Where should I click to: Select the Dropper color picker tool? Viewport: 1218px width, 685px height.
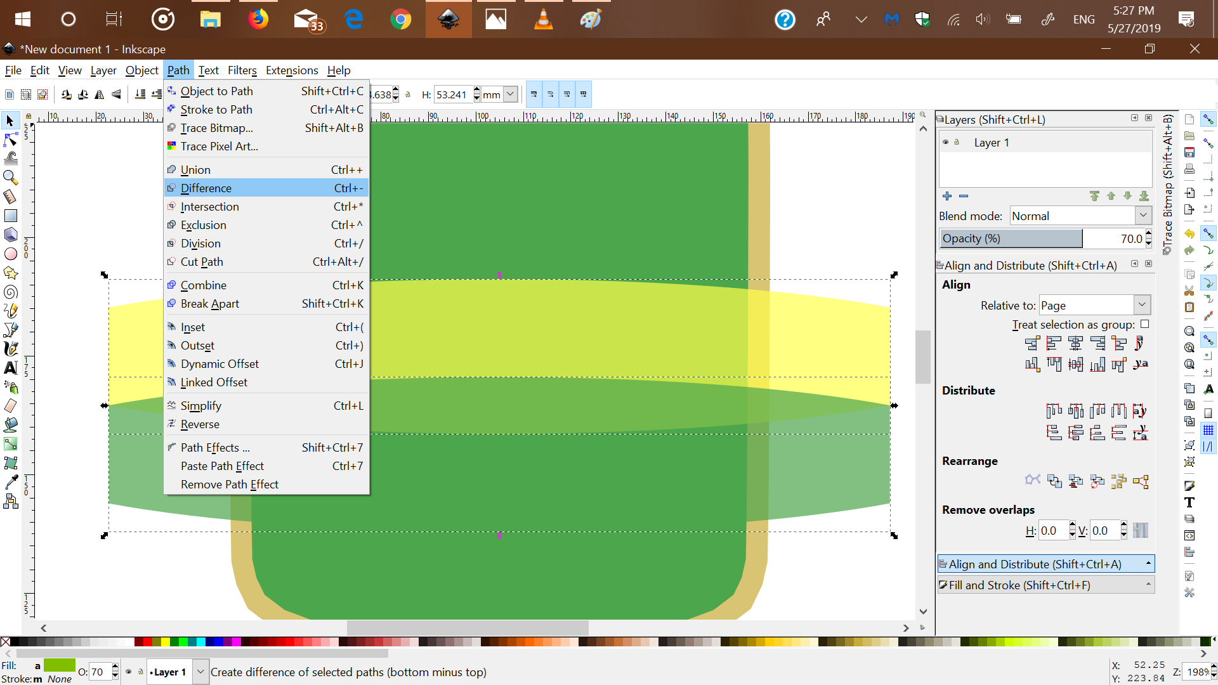(10, 482)
